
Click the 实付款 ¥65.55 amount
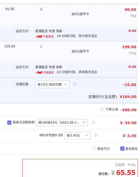123,173
